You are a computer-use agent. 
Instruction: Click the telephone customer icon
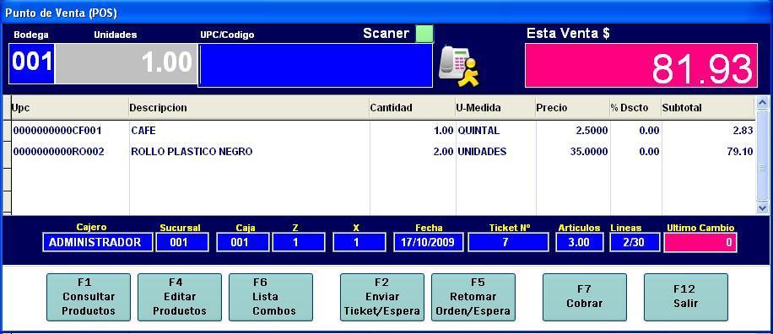tap(458, 66)
